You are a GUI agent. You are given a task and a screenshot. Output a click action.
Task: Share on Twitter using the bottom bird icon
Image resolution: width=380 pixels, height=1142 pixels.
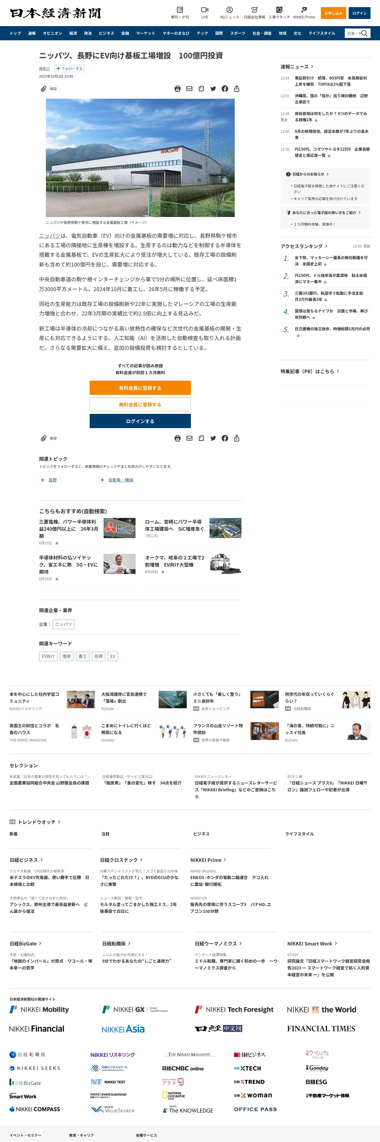coord(213,438)
